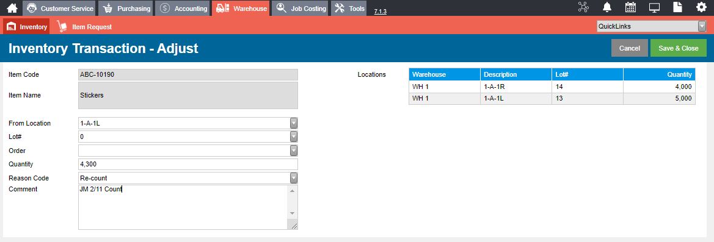Viewport: 714px width, 242px height.
Task: Go to the Home icon
Action: (x=12, y=8)
